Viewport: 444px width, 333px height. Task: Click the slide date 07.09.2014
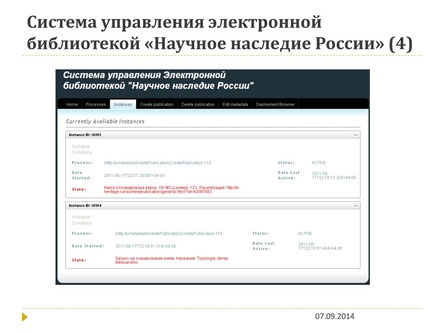(x=334, y=317)
